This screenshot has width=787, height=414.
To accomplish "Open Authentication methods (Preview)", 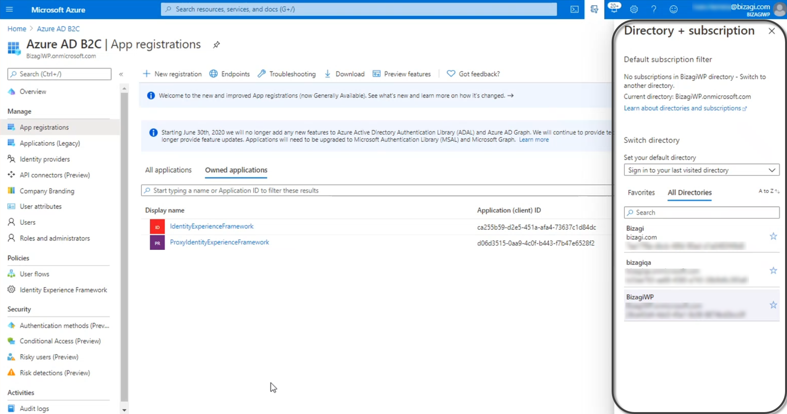I will 64,326.
